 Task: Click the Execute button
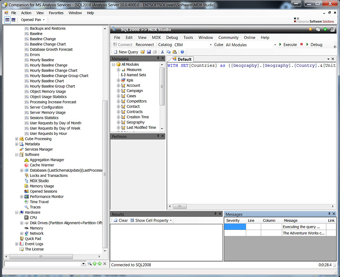pos(288,45)
